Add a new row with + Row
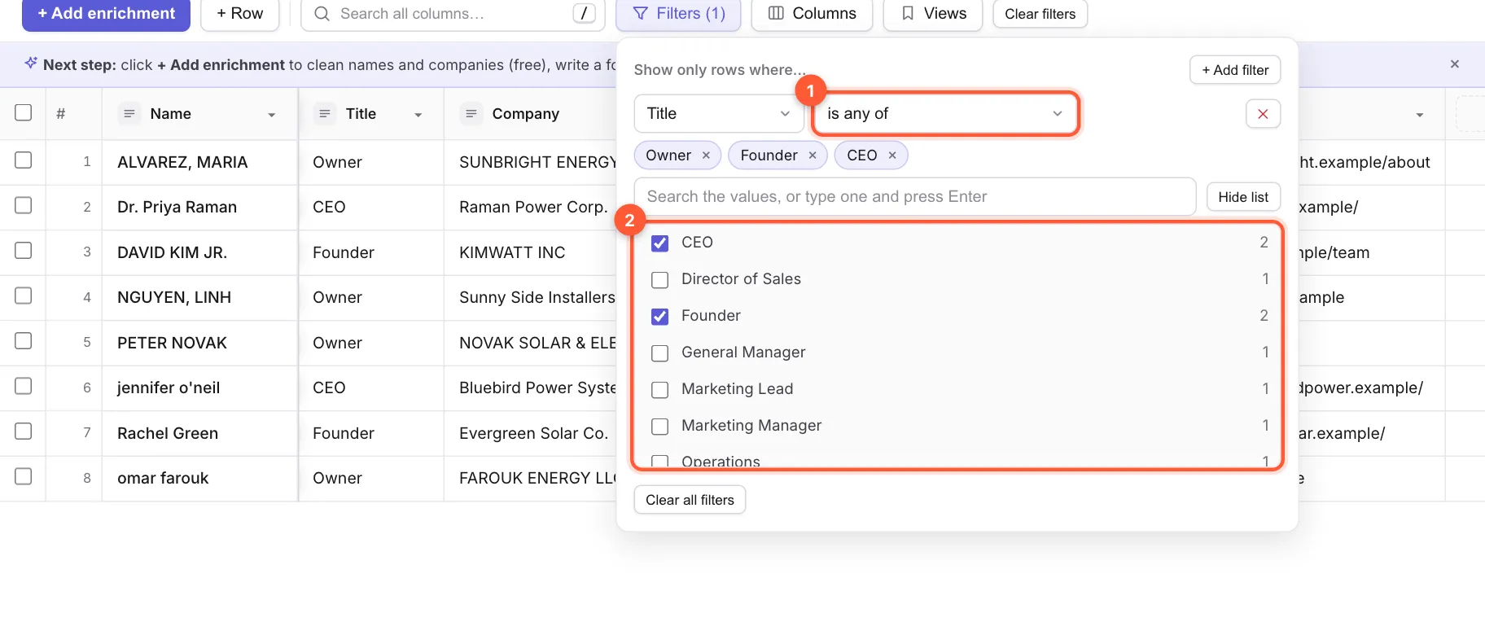 pos(240,14)
